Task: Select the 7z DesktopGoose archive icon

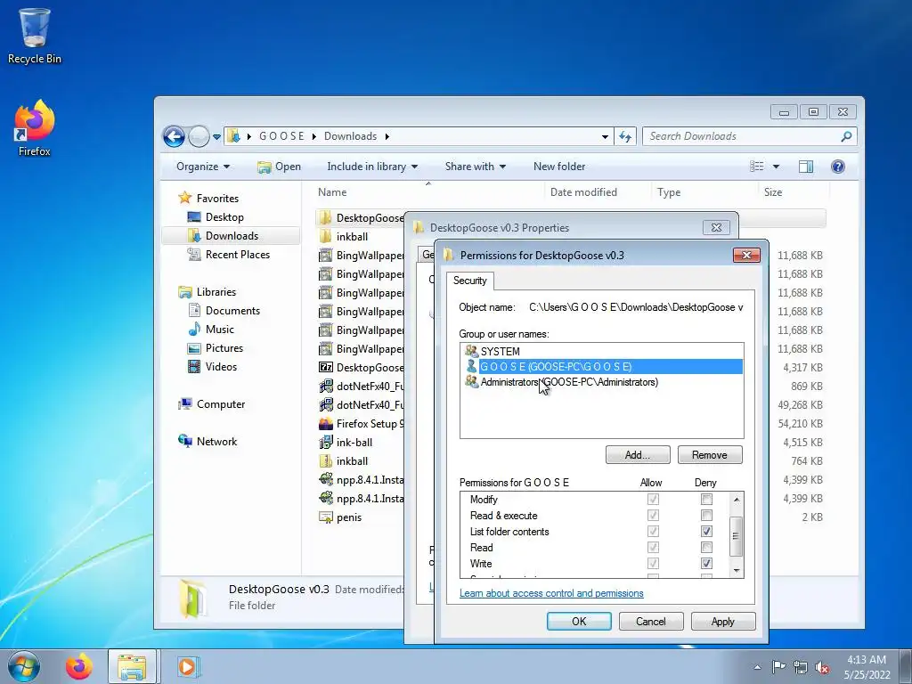Action: 326,368
